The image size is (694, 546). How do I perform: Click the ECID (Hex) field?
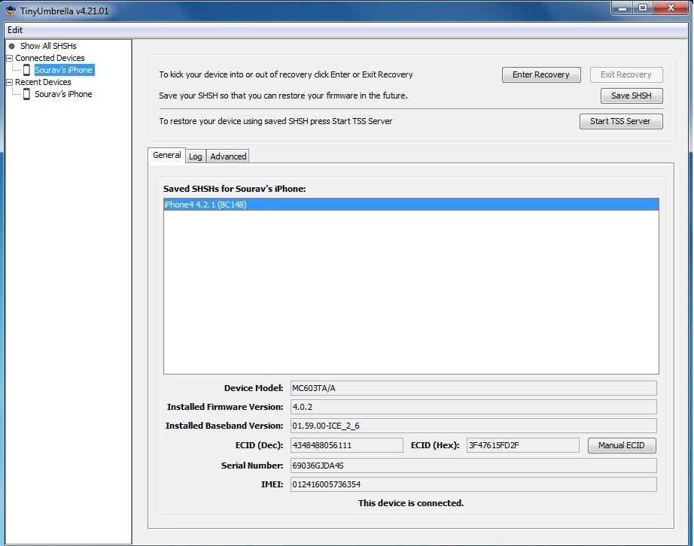(522, 445)
